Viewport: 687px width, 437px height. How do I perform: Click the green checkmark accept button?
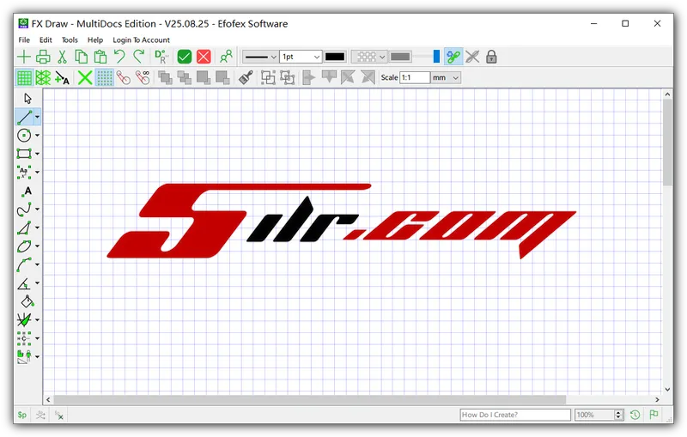point(185,57)
